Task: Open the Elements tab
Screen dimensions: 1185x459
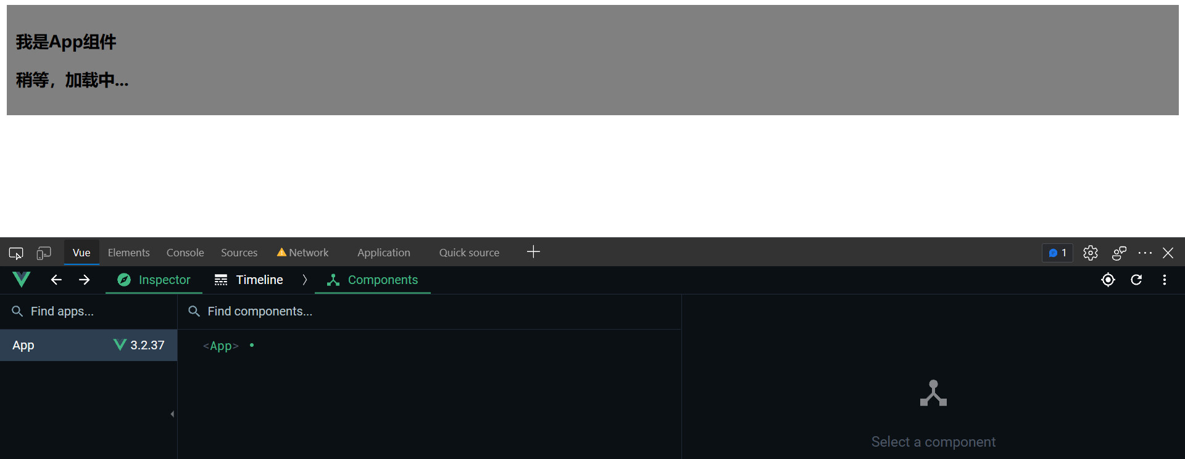Action: coord(128,253)
